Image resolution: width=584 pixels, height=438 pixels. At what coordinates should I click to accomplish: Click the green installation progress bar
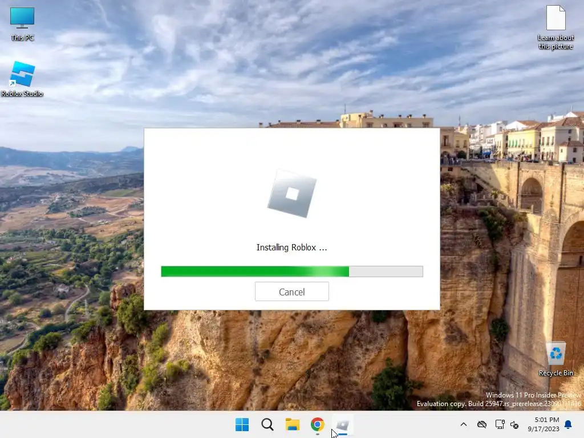(291, 271)
